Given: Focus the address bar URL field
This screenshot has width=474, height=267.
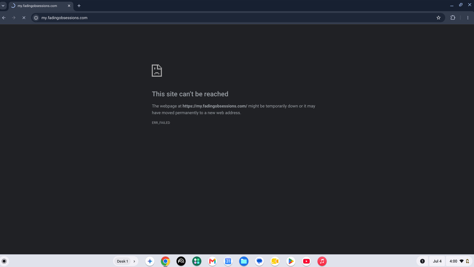Looking at the screenshot, I should [x=238, y=18].
